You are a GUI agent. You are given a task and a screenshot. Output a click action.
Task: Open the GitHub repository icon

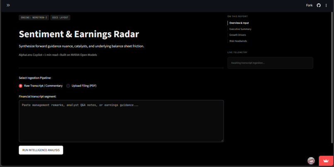[318, 5]
